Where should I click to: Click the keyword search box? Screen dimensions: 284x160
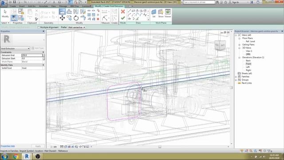199,2
